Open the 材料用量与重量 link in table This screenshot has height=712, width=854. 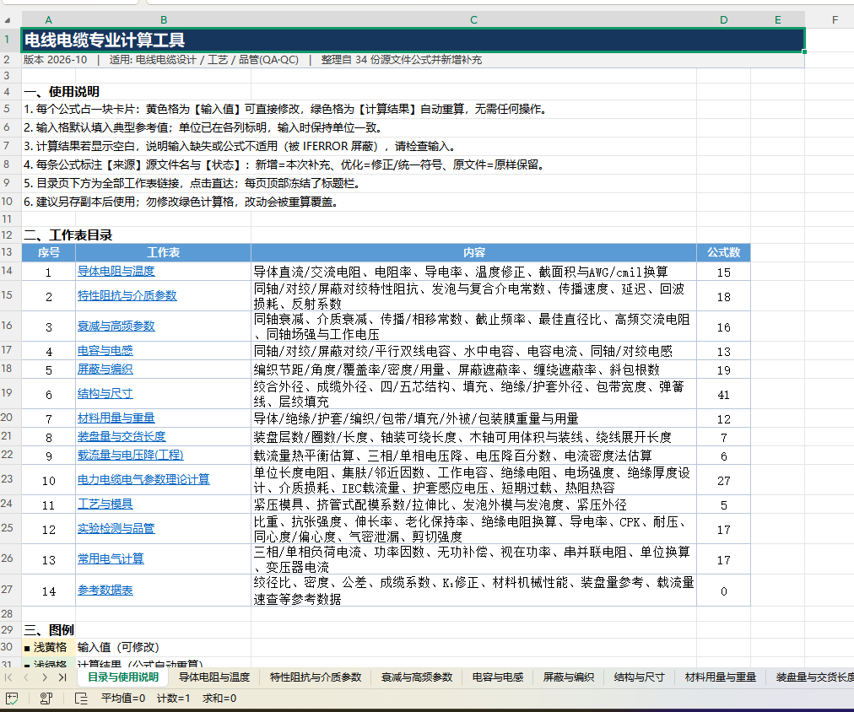116,418
